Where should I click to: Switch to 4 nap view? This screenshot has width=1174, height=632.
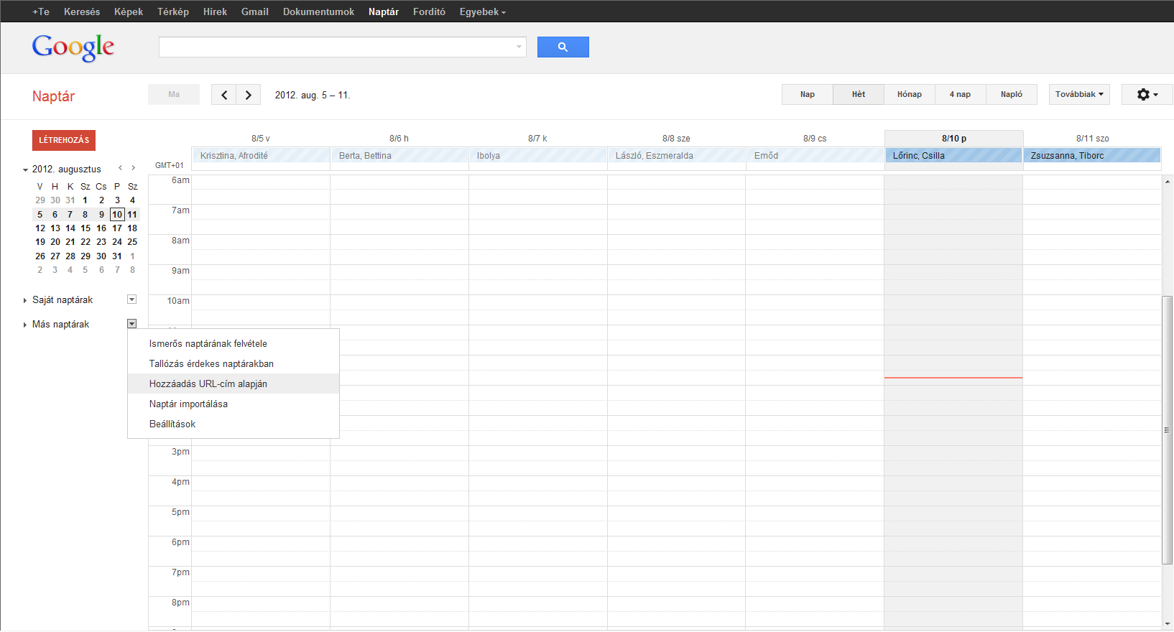point(960,94)
